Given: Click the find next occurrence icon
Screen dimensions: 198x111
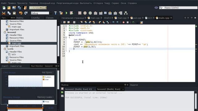Looking at the screenshot, I should pyautogui.click(x=90, y=22).
